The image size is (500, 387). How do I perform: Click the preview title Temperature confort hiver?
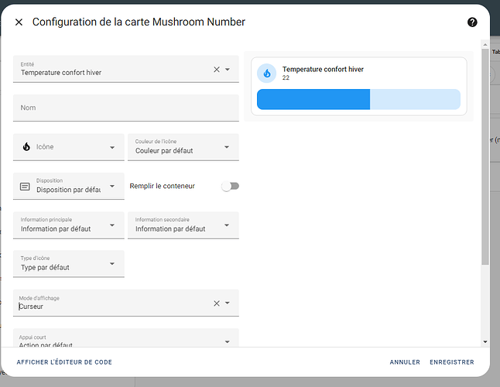(323, 69)
